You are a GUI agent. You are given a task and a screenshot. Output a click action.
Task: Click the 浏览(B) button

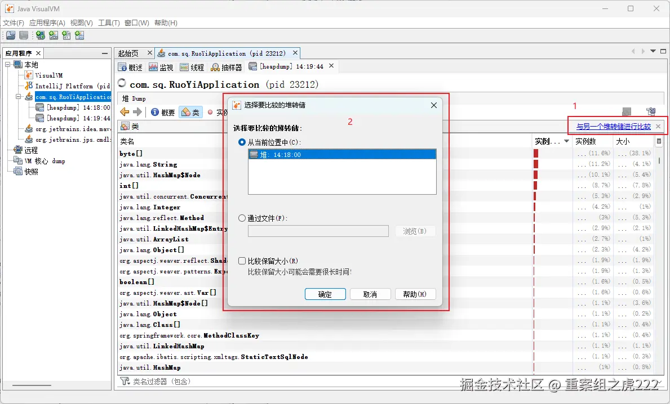pos(415,231)
